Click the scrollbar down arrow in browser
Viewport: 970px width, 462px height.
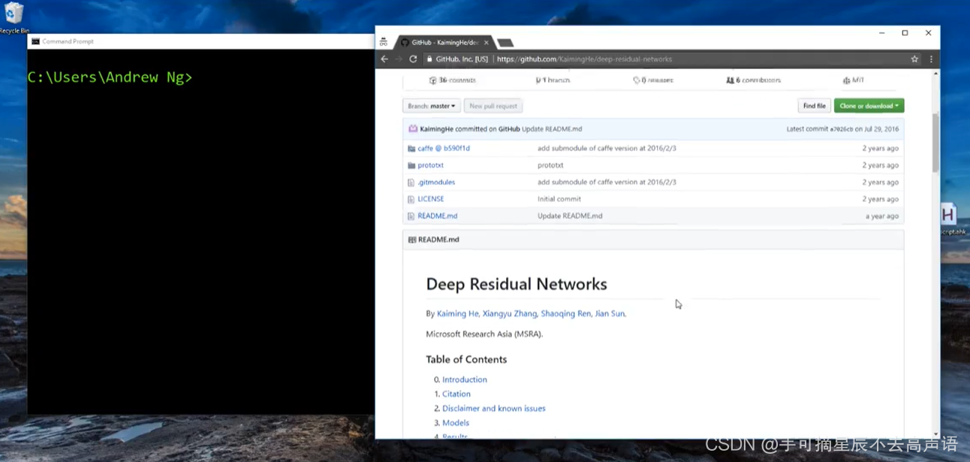(935, 434)
